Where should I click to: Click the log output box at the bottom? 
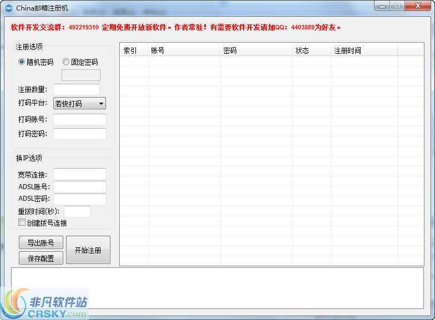pyautogui.click(x=217, y=288)
